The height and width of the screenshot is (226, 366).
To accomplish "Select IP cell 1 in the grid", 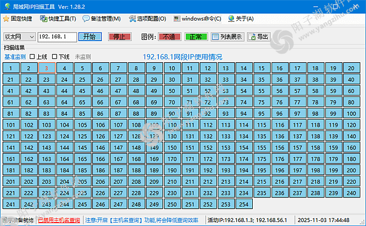I will [x=11, y=68].
